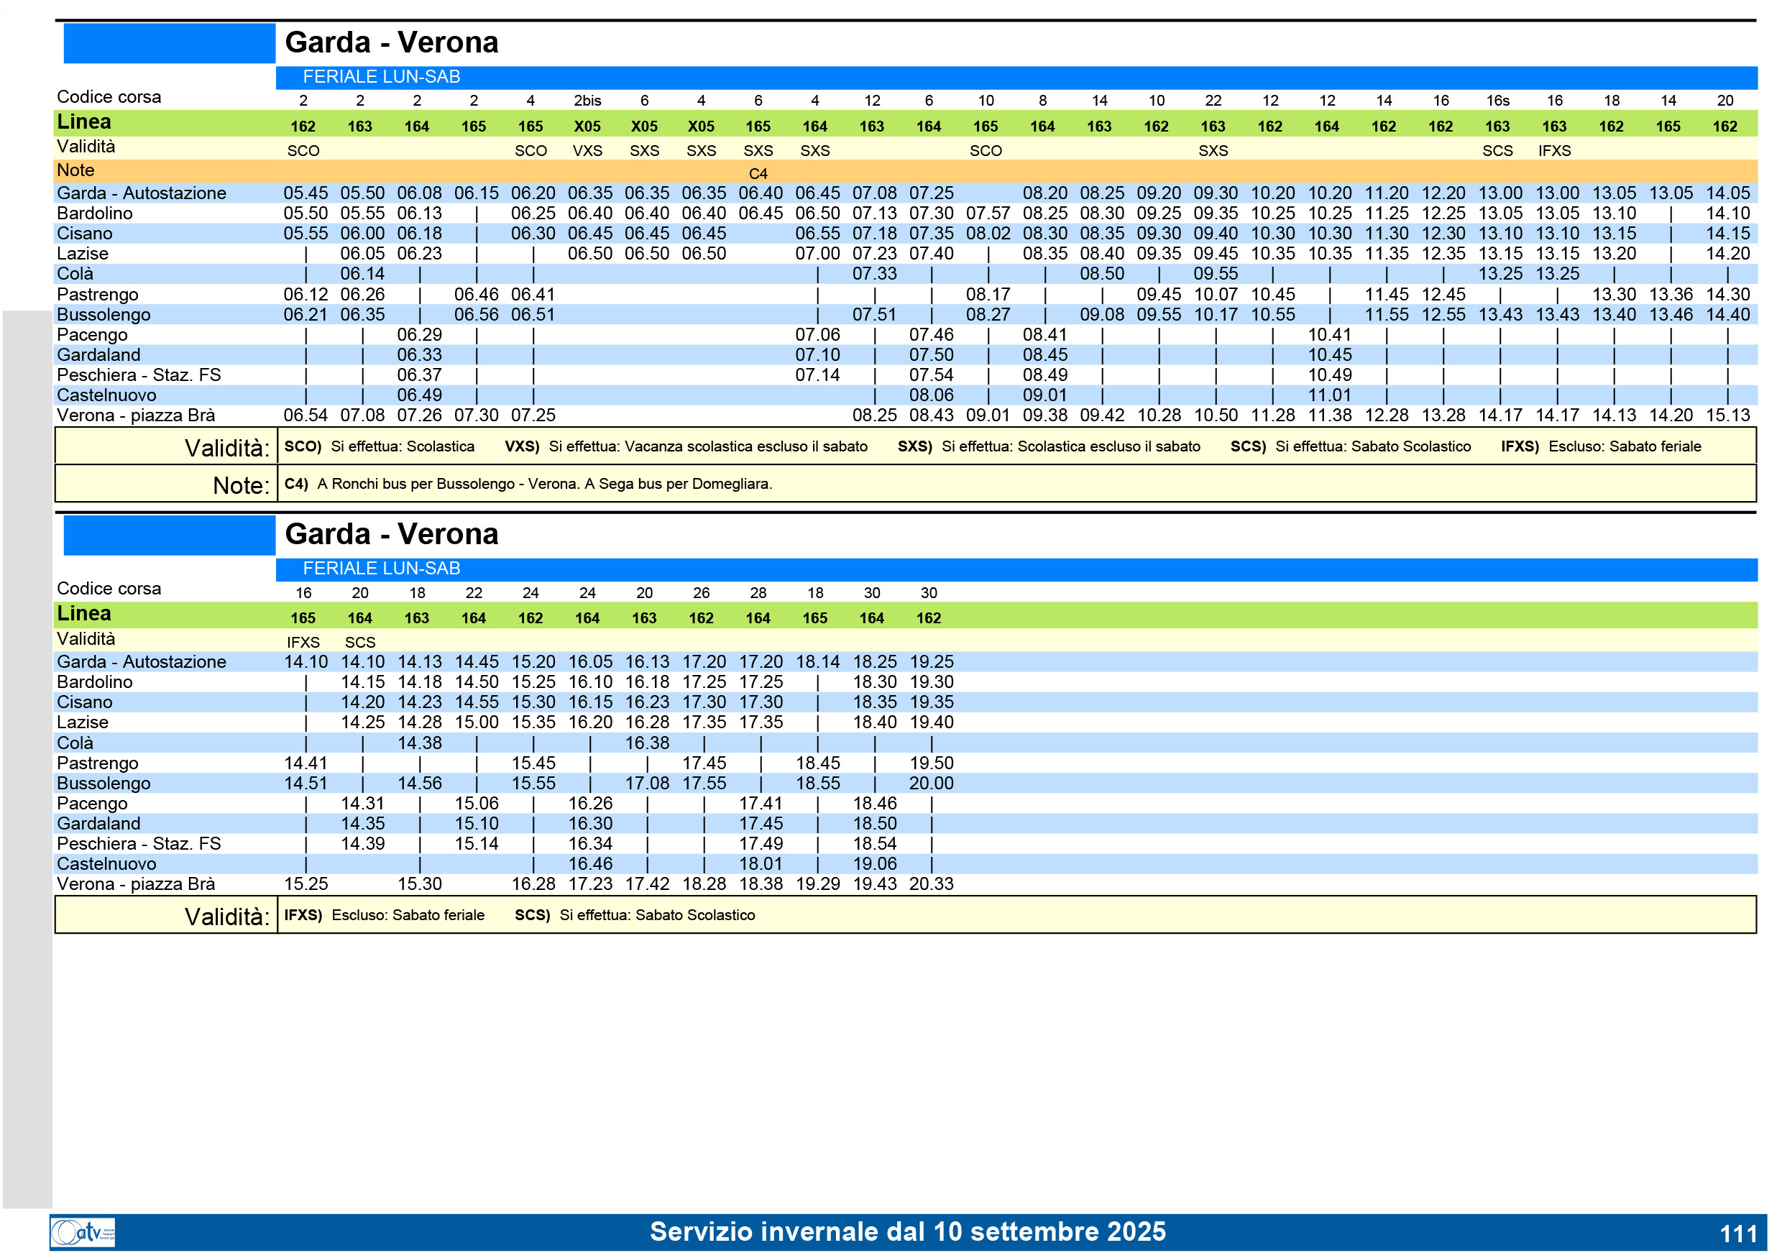Click the orange Note row label
The height and width of the screenshot is (1258, 1782).
click(x=75, y=170)
